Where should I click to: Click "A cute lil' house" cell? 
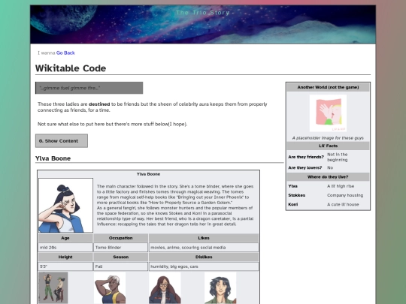(343, 204)
